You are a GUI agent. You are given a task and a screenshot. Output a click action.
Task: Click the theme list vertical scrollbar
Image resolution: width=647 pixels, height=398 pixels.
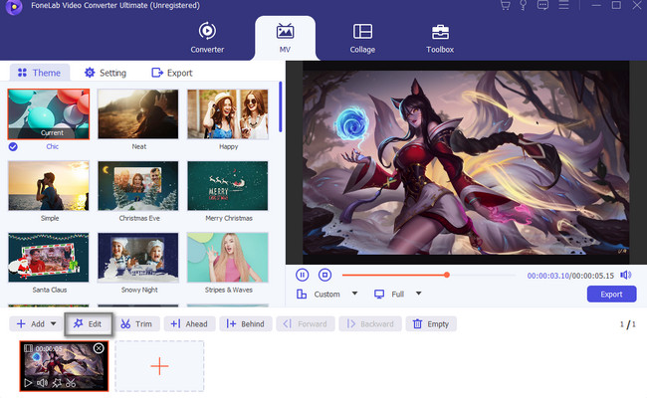281,106
